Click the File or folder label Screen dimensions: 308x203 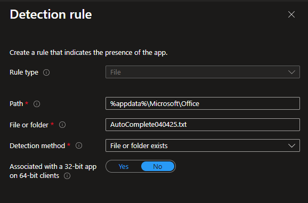click(x=29, y=125)
